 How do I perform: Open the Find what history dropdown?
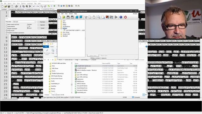[35, 22]
